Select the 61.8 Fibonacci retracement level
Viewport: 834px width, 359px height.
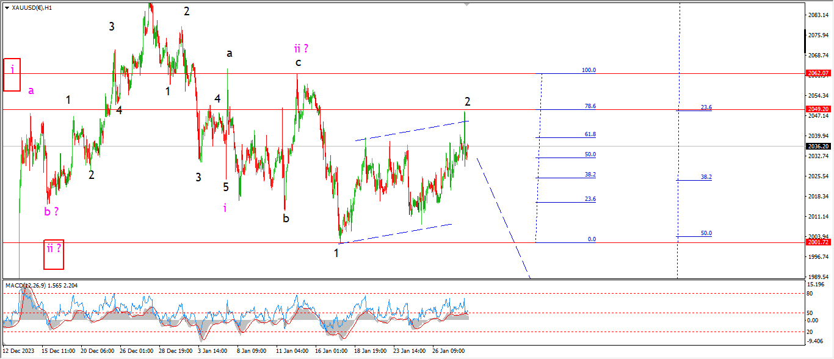point(590,134)
